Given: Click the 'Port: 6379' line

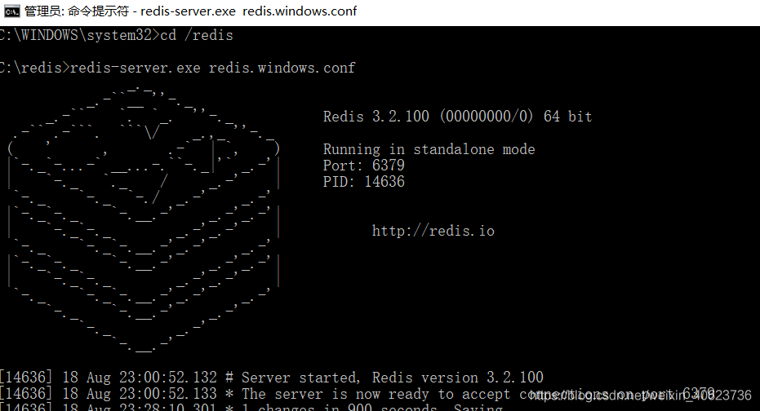Looking at the screenshot, I should pos(363,166).
